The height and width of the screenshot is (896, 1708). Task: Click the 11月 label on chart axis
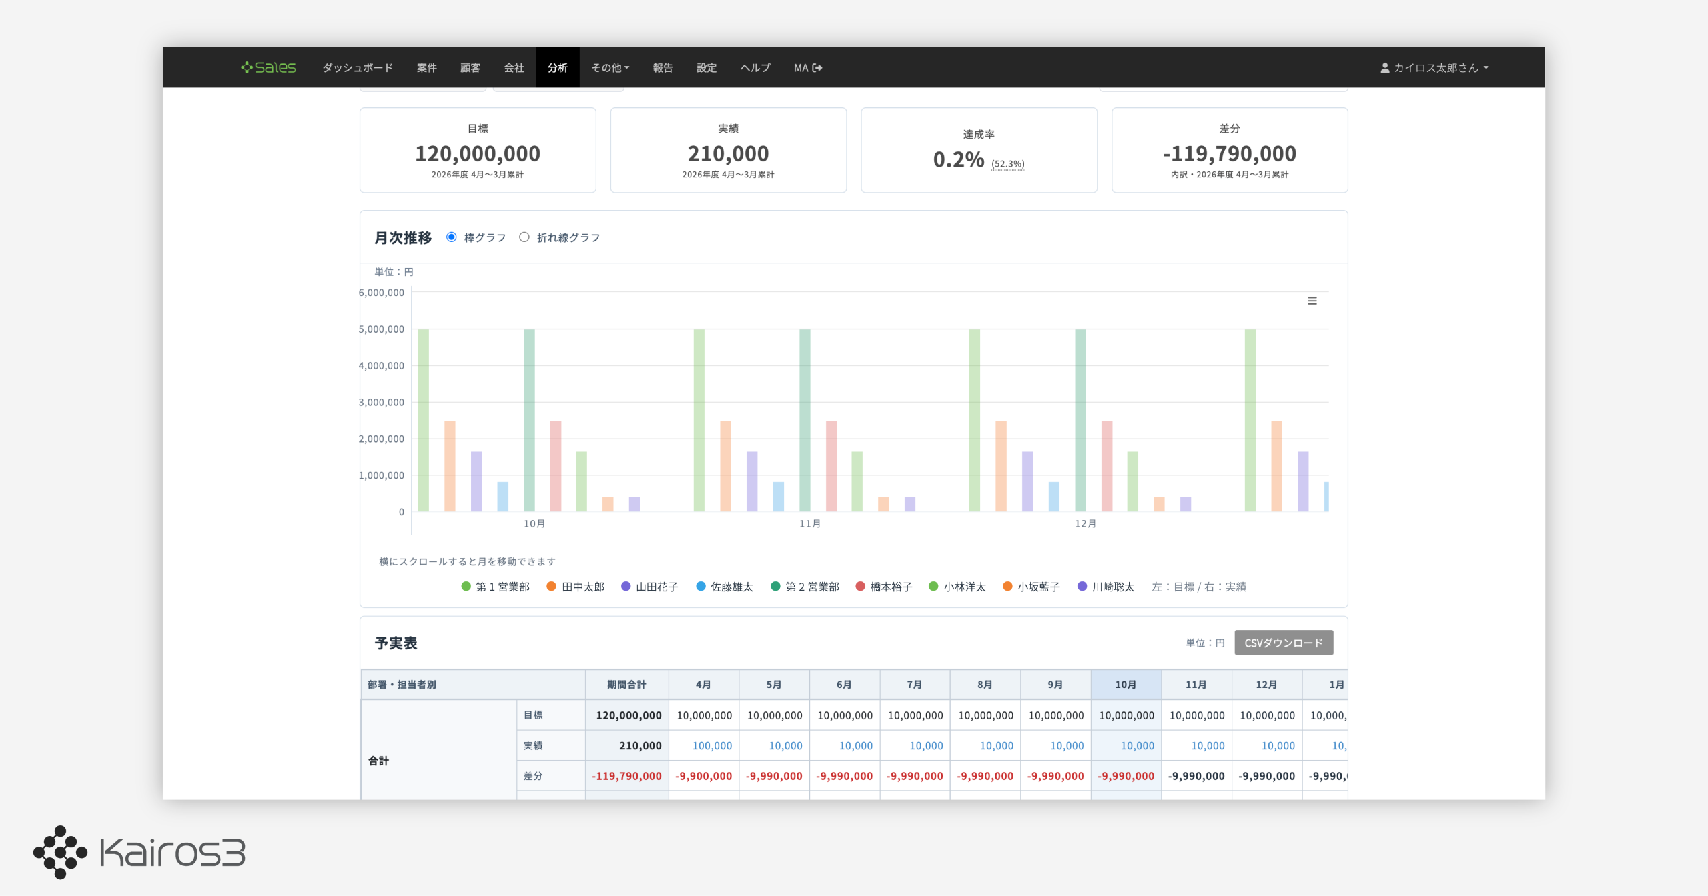coord(810,524)
